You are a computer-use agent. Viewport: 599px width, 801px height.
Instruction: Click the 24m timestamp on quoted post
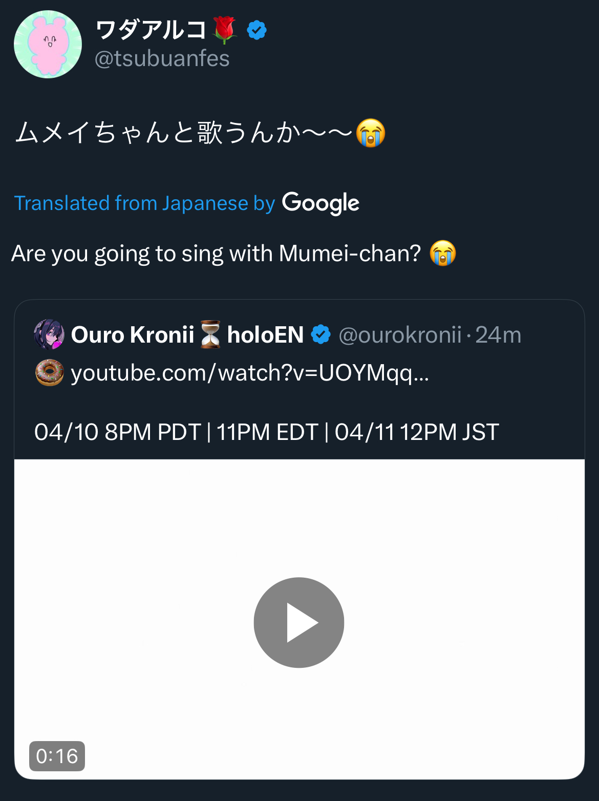tap(498, 335)
